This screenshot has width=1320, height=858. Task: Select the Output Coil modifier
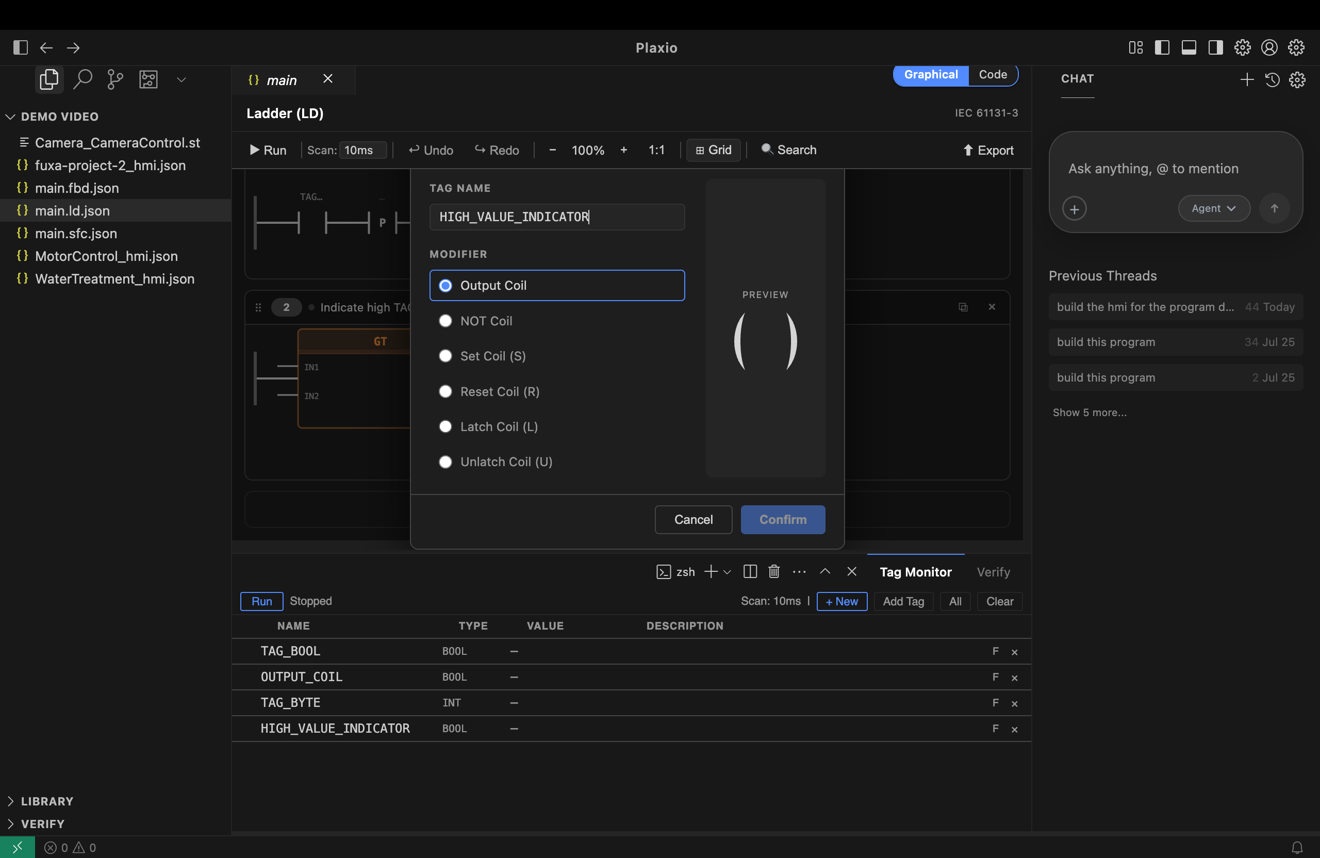tap(557, 286)
